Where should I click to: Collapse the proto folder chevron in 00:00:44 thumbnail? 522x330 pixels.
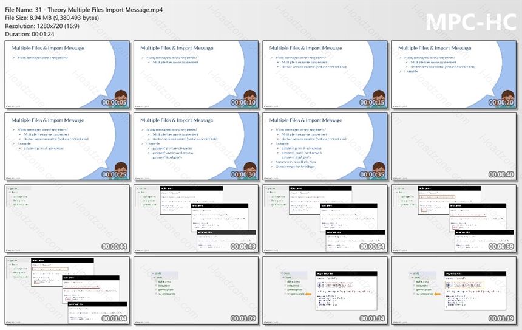pyautogui.click(x=8, y=188)
